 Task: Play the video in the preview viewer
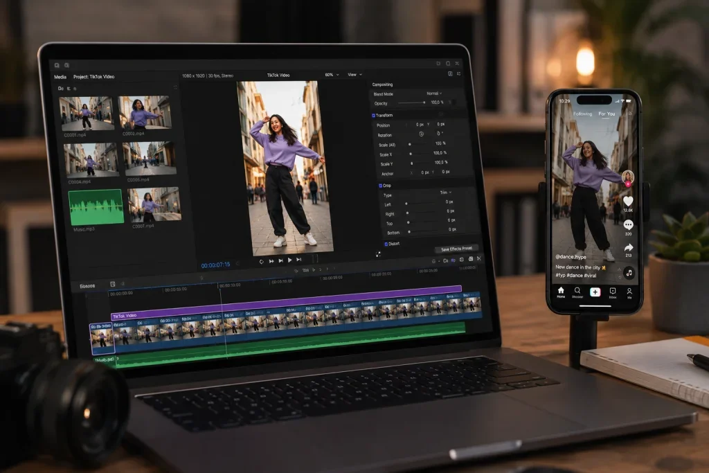tap(290, 260)
